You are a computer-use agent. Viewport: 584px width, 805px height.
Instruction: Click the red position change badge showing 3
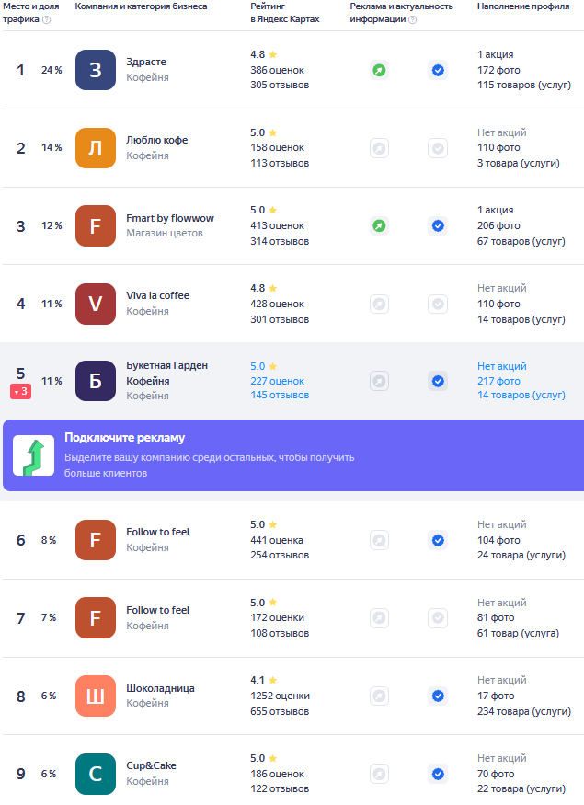(20, 392)
